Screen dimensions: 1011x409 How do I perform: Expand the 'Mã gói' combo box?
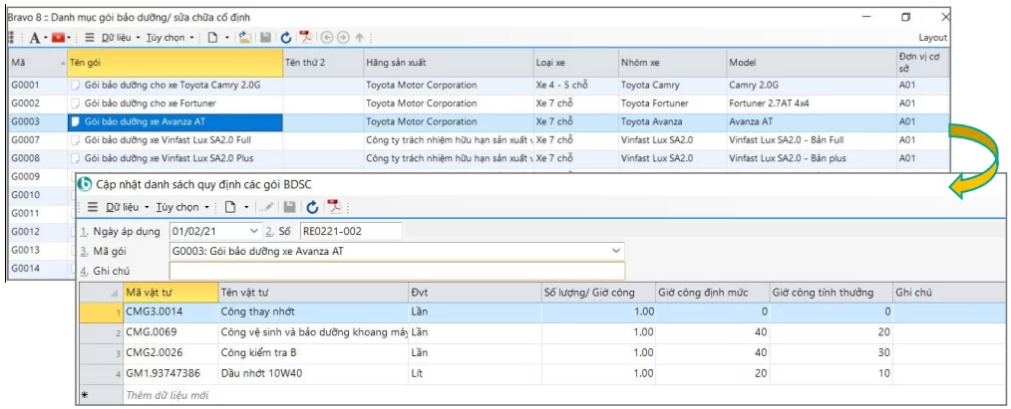pyautogui.click(x=615, y=251)
